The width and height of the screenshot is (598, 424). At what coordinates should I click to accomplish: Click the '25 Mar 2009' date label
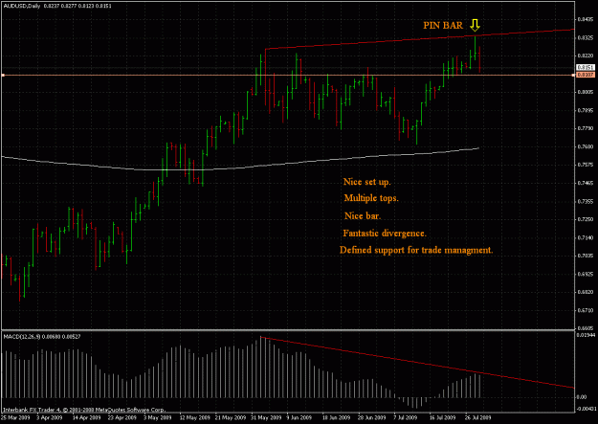click(15, 417)
